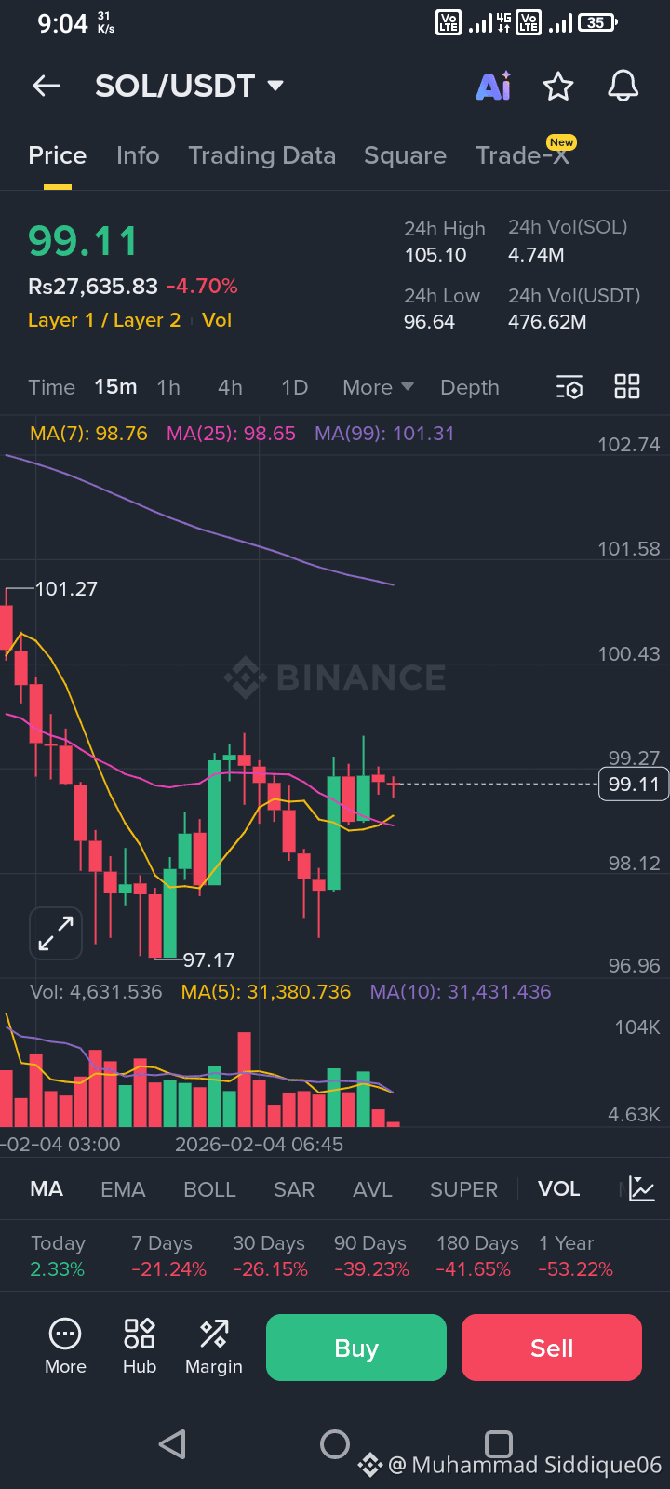Open the Ai assistant icon

(x=493, y=86)
